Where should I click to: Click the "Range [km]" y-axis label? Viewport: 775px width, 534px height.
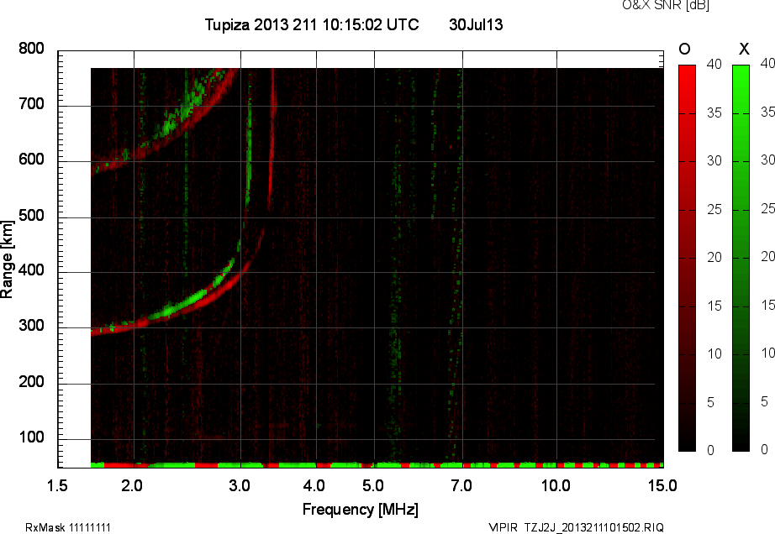pyautogui.click(x=8, y=258)
